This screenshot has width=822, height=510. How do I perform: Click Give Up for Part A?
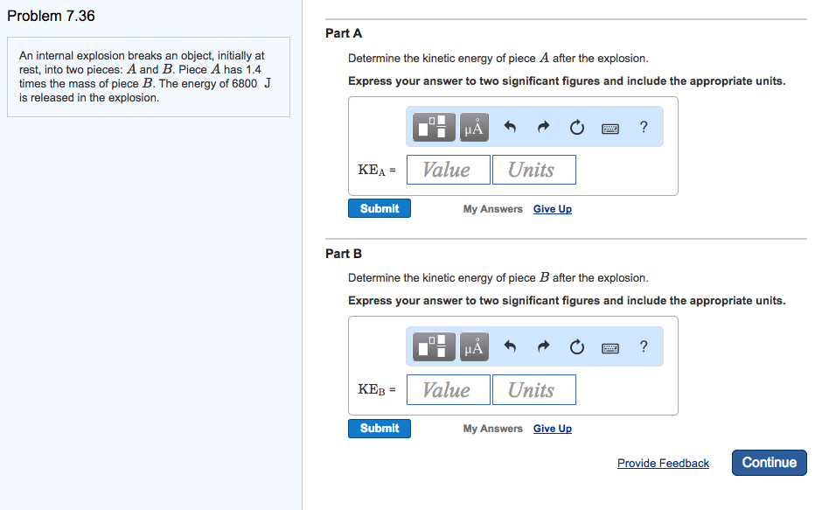[552, 208]
